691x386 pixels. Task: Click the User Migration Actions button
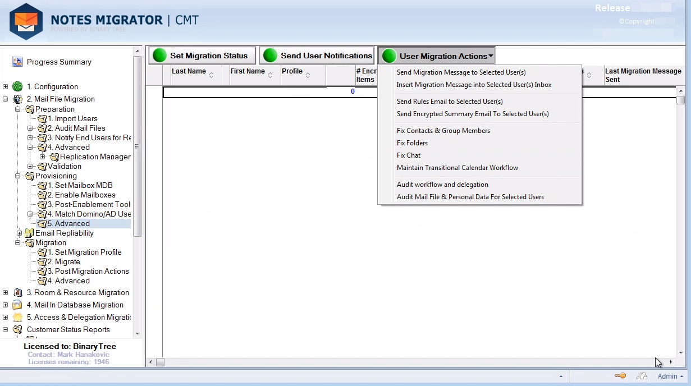point(436,56)
